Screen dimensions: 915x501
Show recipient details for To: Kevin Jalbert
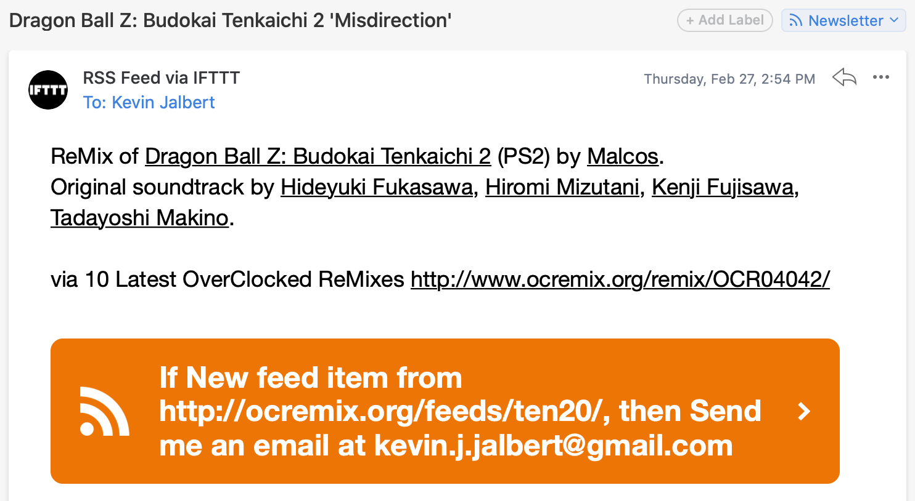point(149,102)
